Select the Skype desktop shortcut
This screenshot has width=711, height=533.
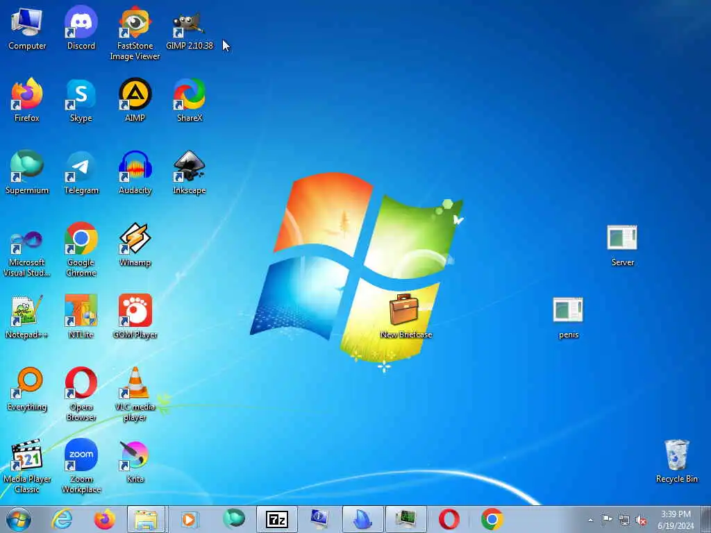[x=81, y=100]
